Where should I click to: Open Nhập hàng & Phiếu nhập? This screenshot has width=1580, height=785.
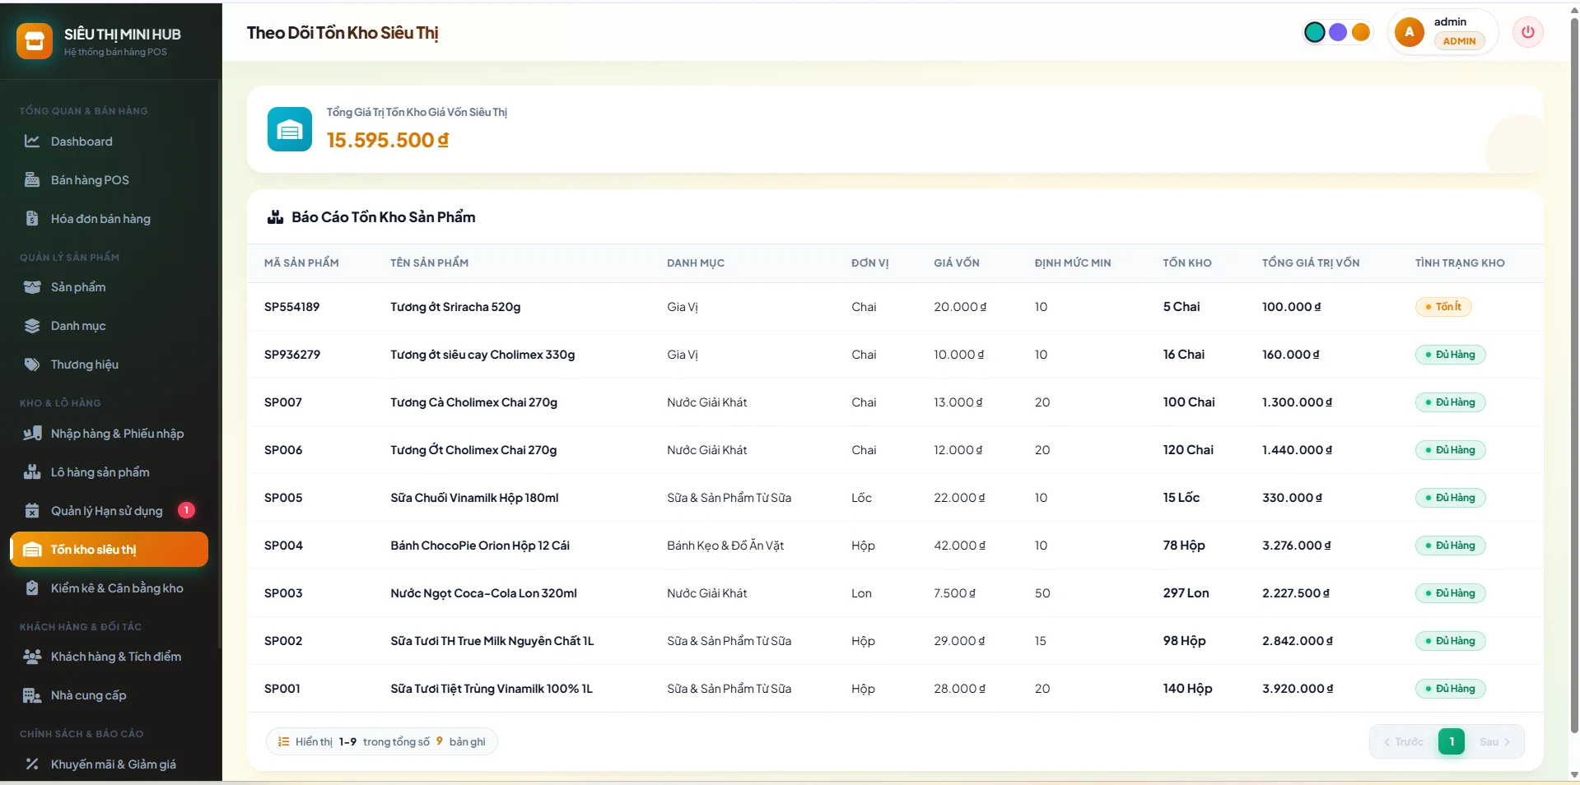110,434
